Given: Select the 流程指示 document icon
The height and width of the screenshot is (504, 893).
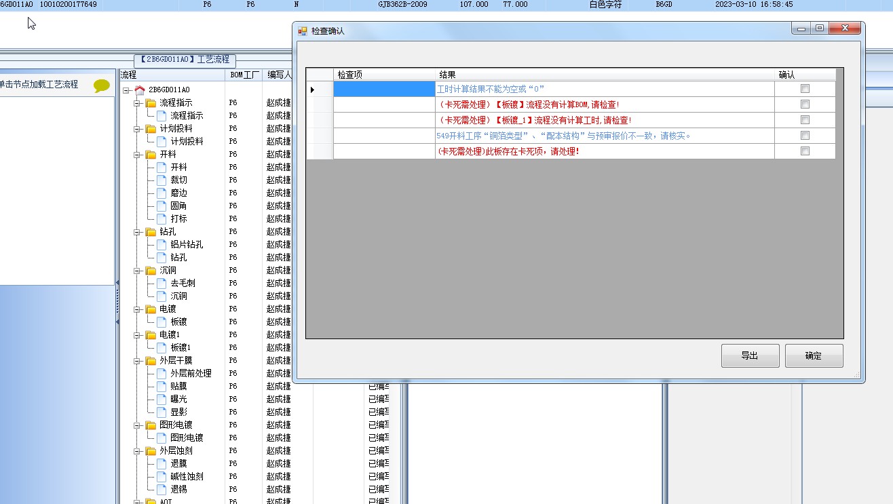Looking at the screenshot, I should [161, 115].
